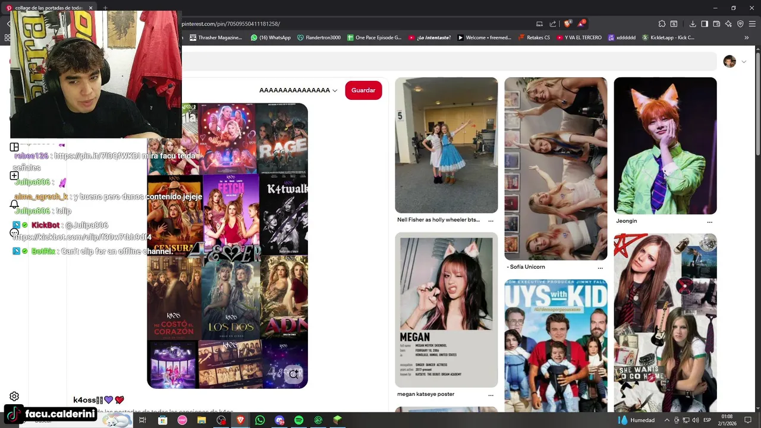Open the Welcome • freemed... bookmark
Viewport: 761px width, 428px height.
click(484, 37)
